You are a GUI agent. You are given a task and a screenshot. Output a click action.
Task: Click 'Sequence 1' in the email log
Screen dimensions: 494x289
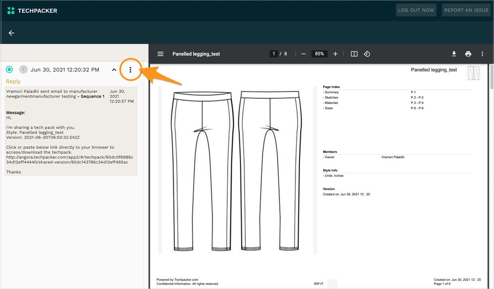[x=92, y=96]
